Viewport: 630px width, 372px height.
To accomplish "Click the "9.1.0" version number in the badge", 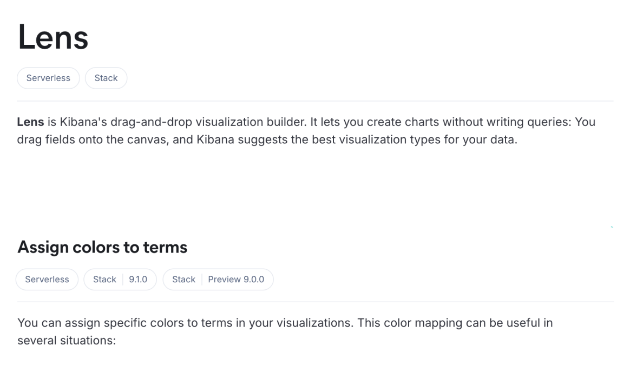I will pos(138,280).
